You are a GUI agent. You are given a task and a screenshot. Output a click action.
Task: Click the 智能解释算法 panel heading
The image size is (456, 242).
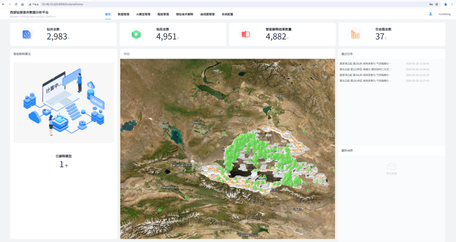point(22,54)
